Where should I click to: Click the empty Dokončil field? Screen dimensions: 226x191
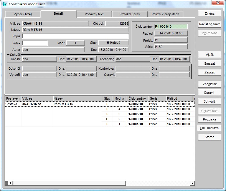[39, 68]
